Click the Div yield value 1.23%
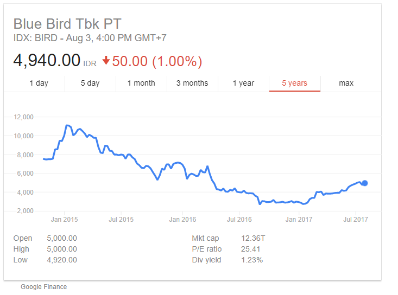Screen dimensions: 398x295 [x=252, y=260]
